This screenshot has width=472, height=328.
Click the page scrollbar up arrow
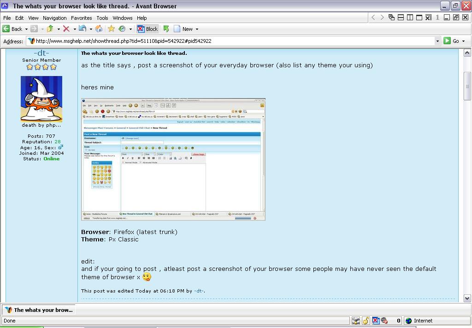[467, 53]
